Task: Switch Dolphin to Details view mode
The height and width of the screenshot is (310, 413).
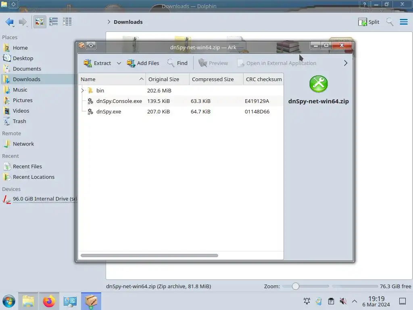Action: pos(67,22)
